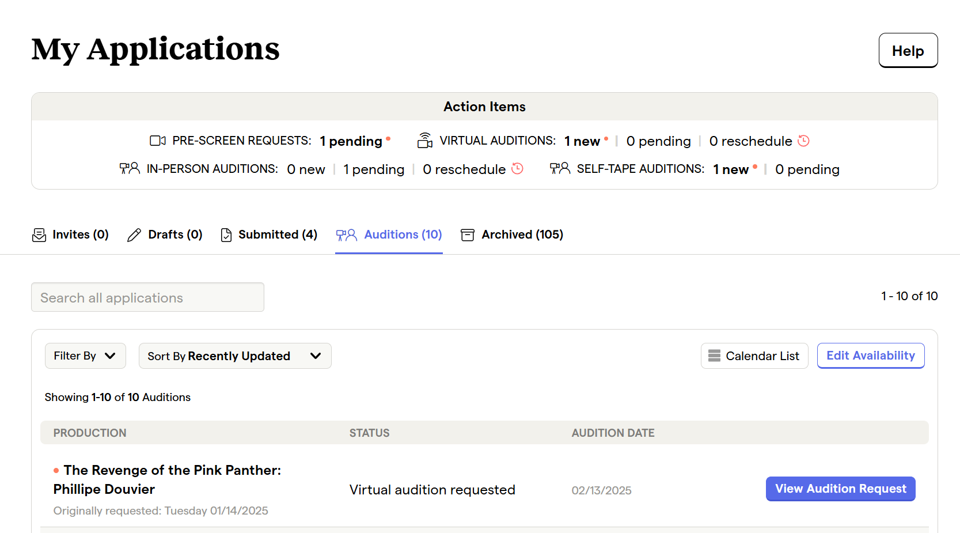Click the self-tape auditions icon
This screenshot has height=533, width=960.
click(x=560, y=168)
